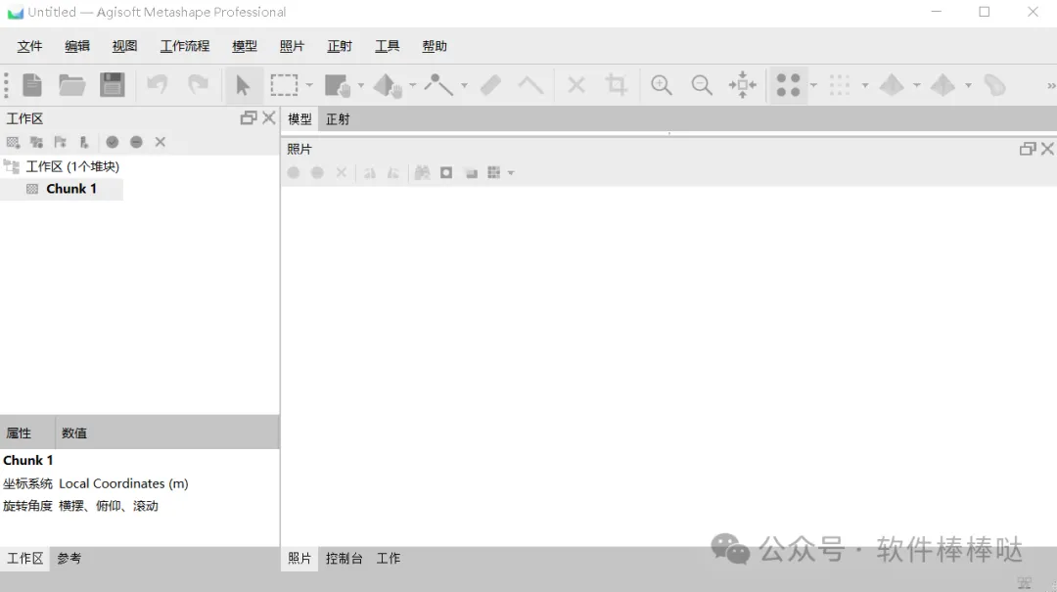
Task: Open the 文件 menu
Action: point(29,46)
